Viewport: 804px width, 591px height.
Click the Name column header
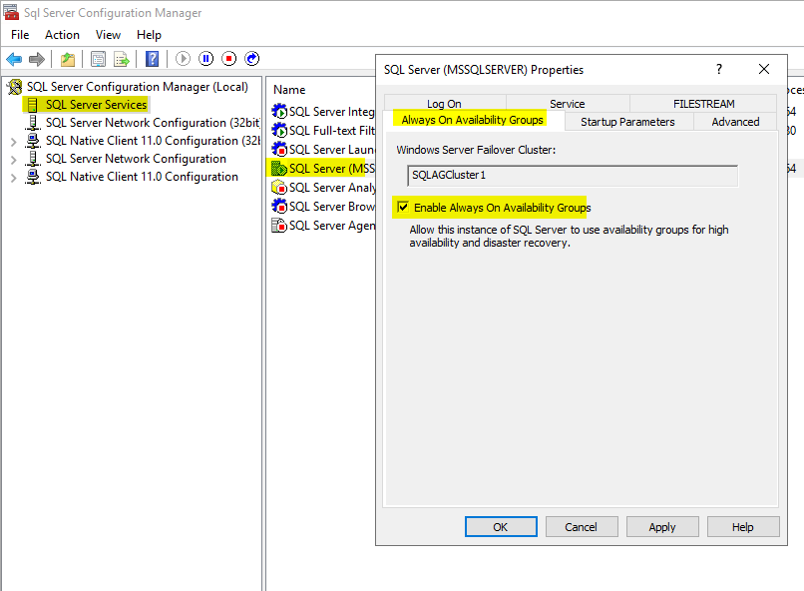coord(289,90)
